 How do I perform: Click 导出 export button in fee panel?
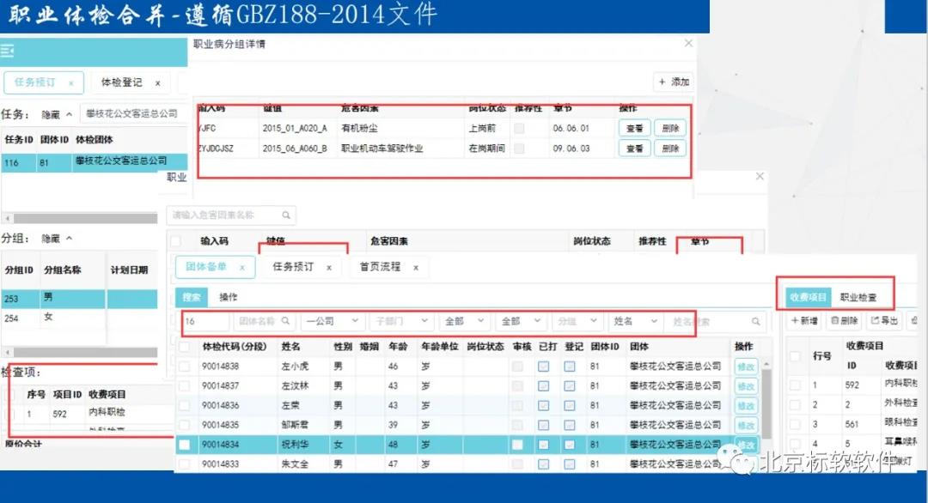tap(885, 320)
